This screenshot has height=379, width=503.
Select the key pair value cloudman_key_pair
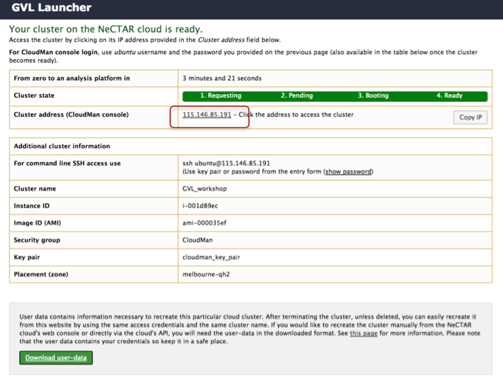pos(211,257)
